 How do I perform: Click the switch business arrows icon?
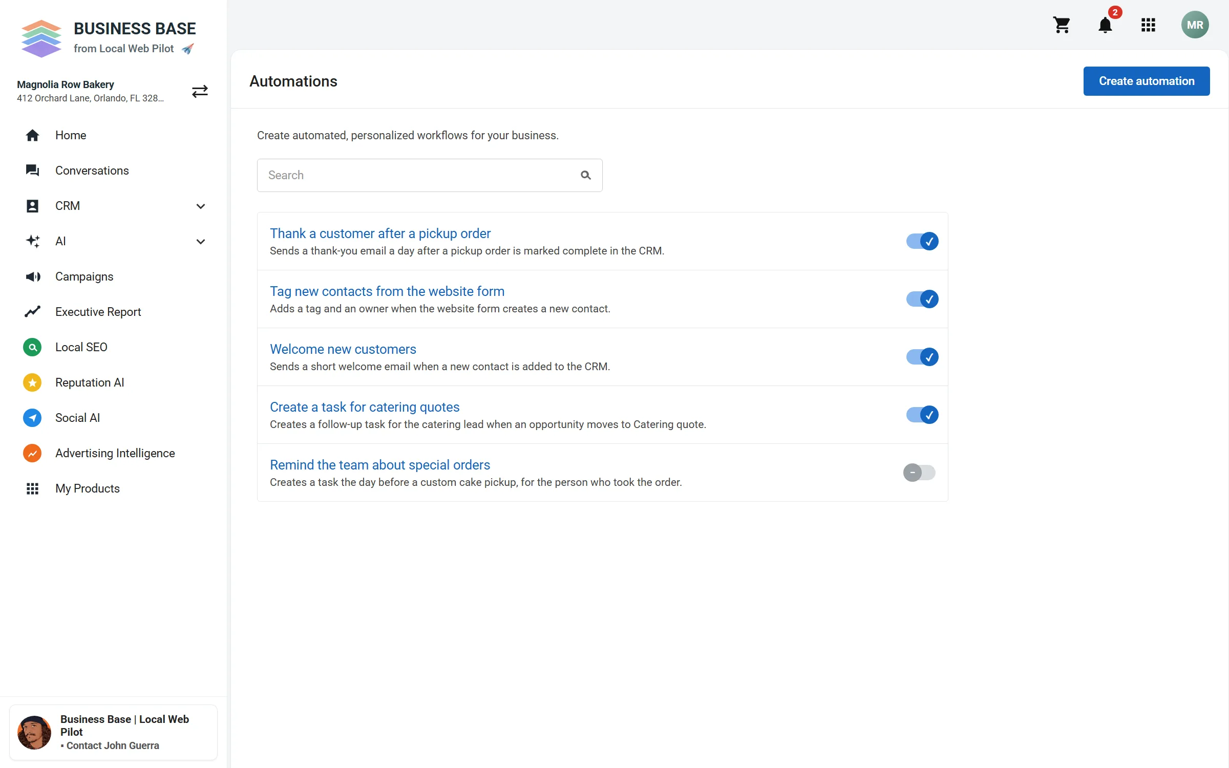(200, 91)
